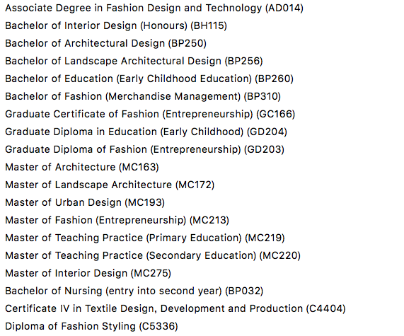The width and height of the screenshot is (404, 336).
Task: Select Diploma of Fashion Styling (C5336)
Action: (x=91, y=327)
